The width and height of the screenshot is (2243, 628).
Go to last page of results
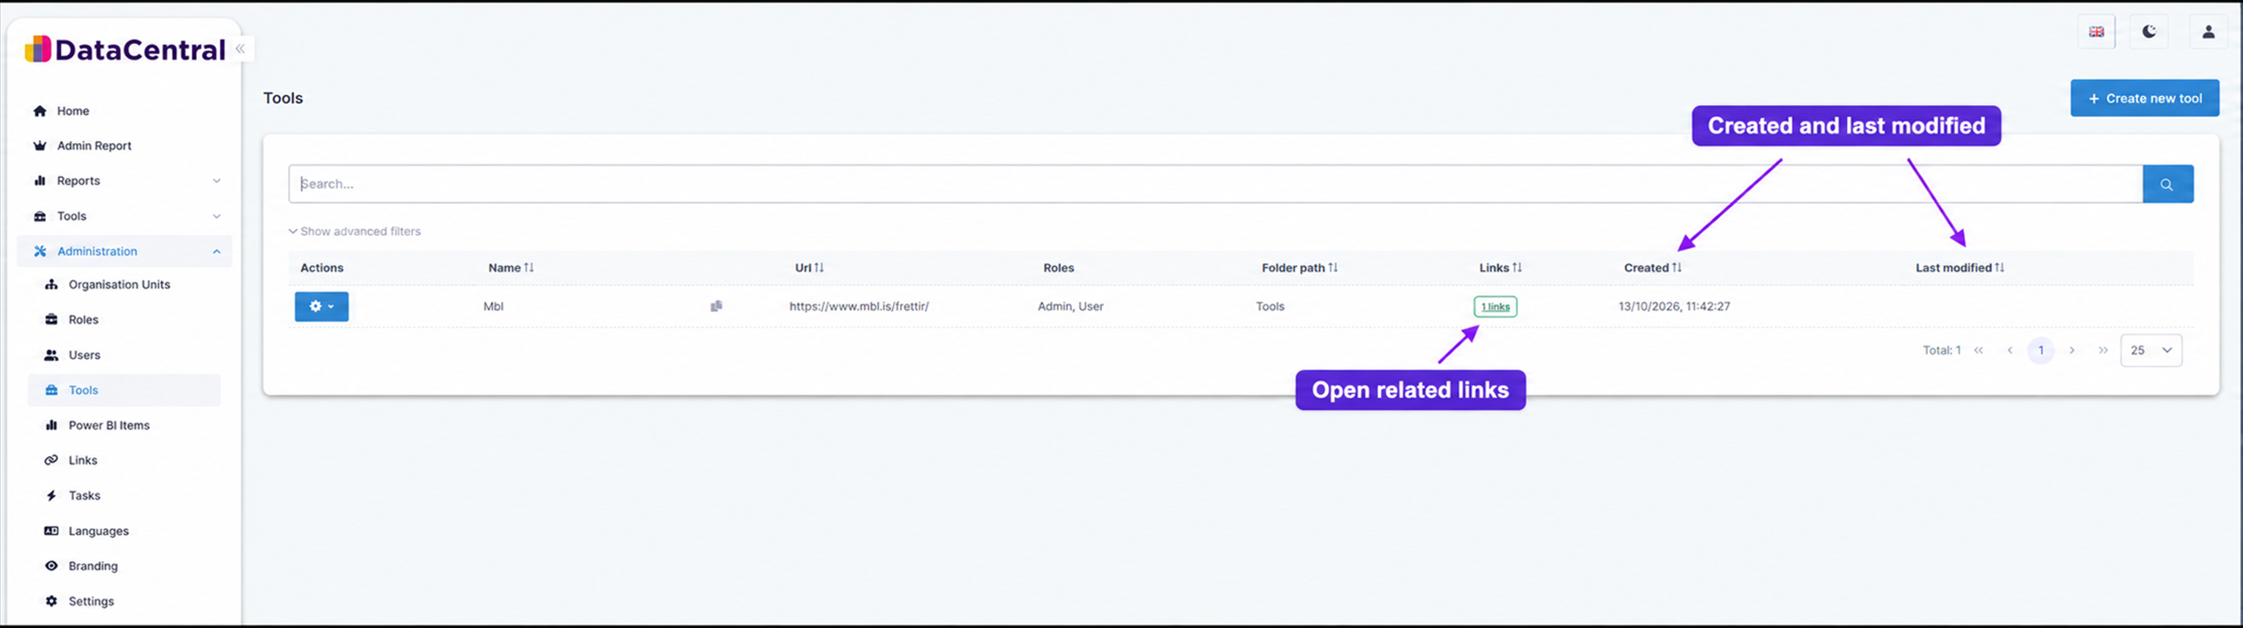click(2103, 350)
